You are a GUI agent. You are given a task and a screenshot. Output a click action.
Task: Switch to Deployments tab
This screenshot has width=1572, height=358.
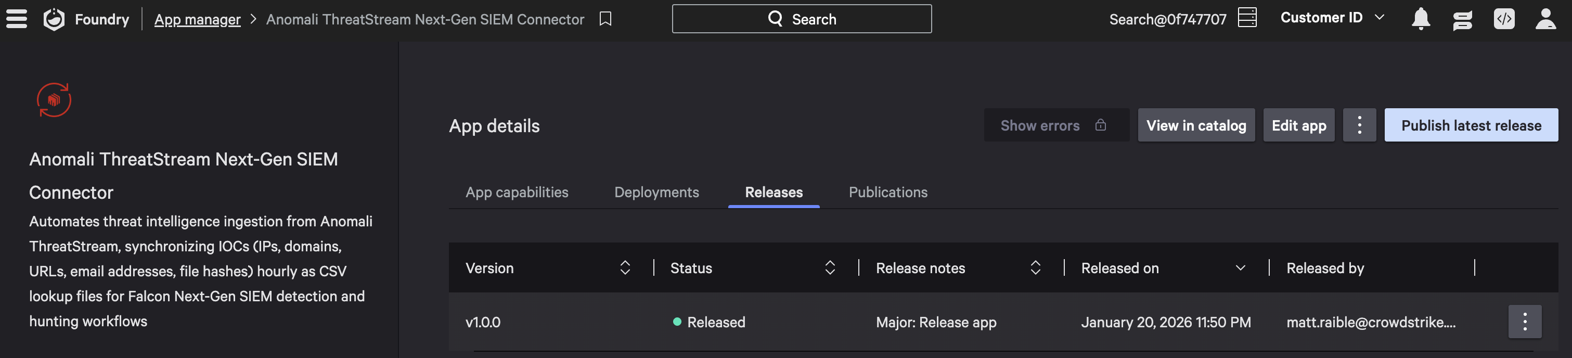pos(656,192)
